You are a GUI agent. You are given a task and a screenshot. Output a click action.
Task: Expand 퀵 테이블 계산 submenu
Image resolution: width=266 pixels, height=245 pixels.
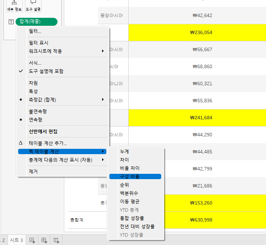(62, 151)
